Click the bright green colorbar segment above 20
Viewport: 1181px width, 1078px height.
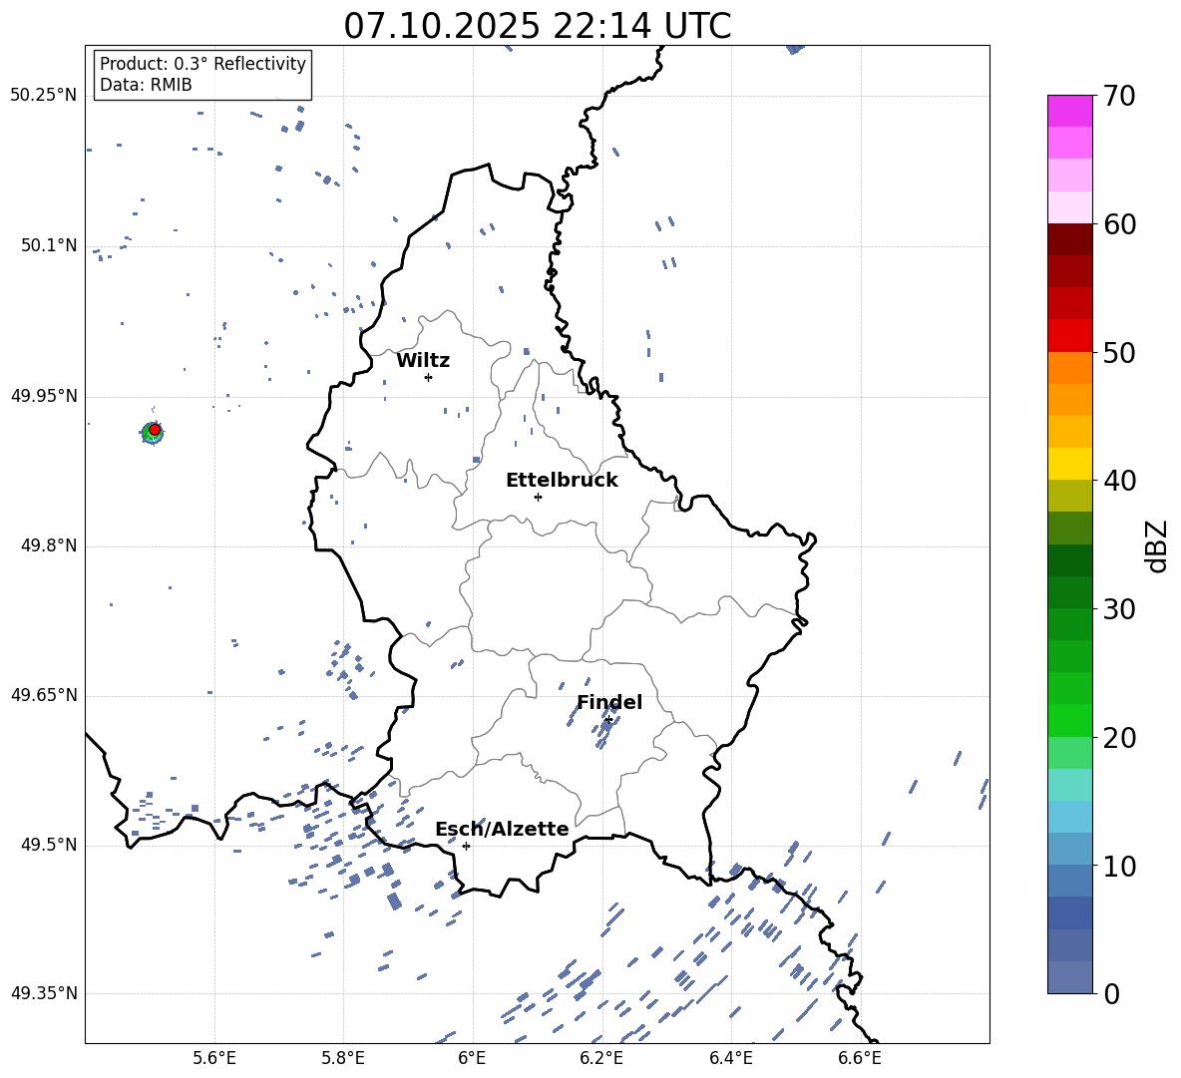click(x=1070, y=720)
